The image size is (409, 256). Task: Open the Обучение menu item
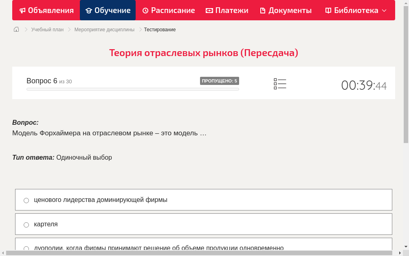(x=108, y=10)
